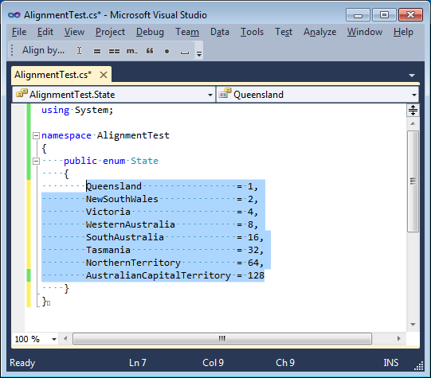Click the align by double equals icon
Viewport: 431px width, 378px height.
[114, 51]
